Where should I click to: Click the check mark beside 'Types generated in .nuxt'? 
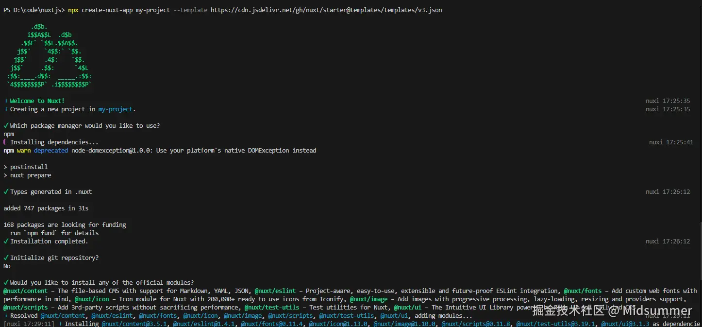click(x=6, y=192)
